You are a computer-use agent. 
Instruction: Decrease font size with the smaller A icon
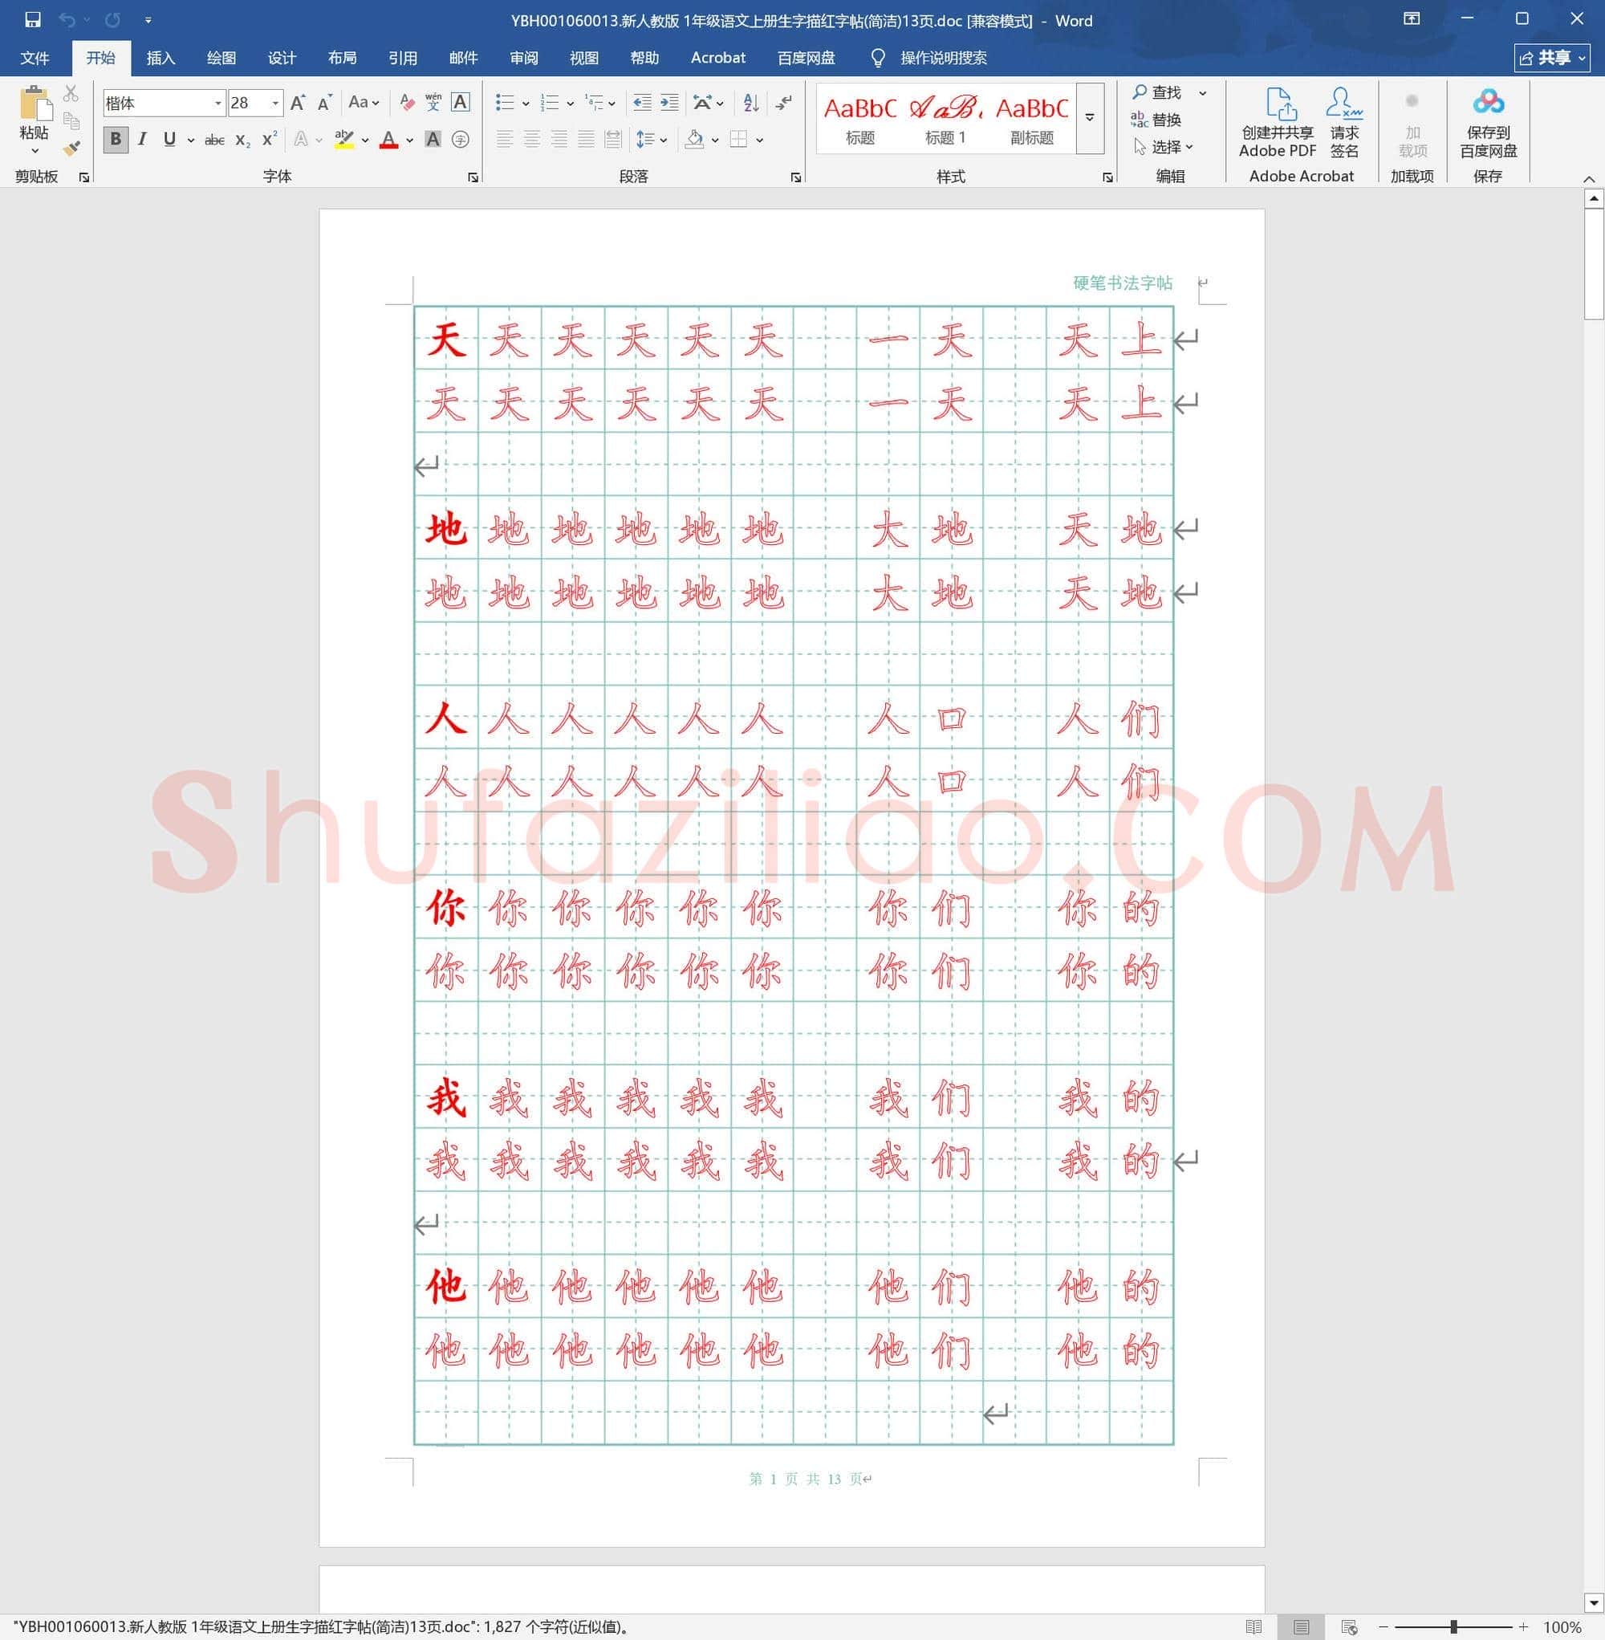(324, 103)
